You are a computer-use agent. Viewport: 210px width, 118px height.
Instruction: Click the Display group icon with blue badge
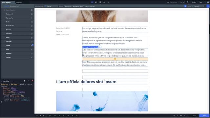[x=32, y=45]
